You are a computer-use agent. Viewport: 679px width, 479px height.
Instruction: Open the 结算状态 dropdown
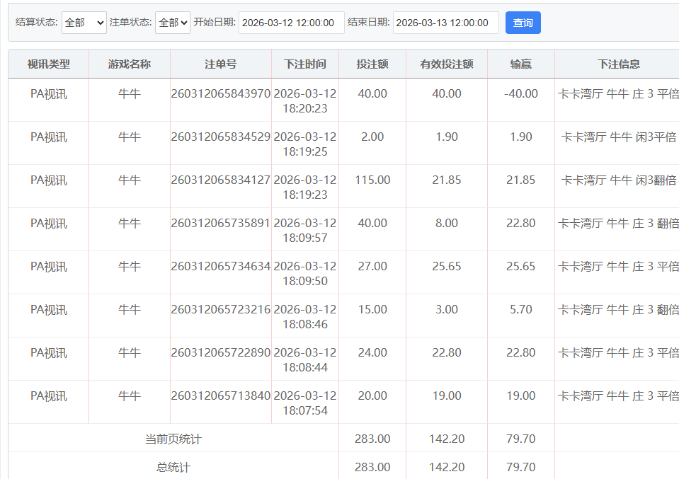[x=84, y=23]
